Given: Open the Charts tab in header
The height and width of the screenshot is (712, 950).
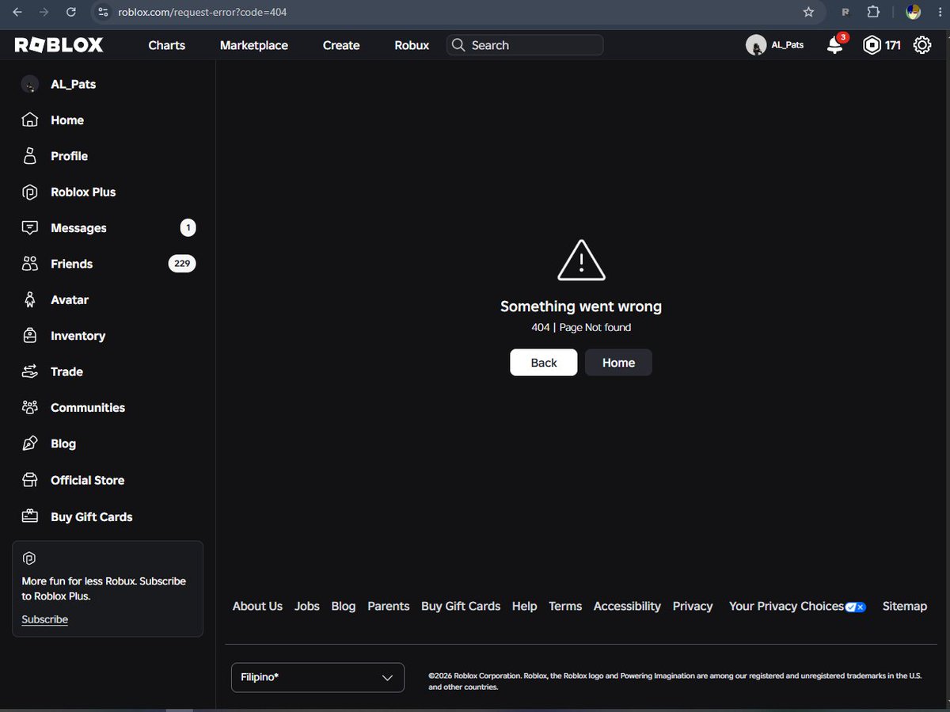Looking at the screenshot, I should (166, 45).
